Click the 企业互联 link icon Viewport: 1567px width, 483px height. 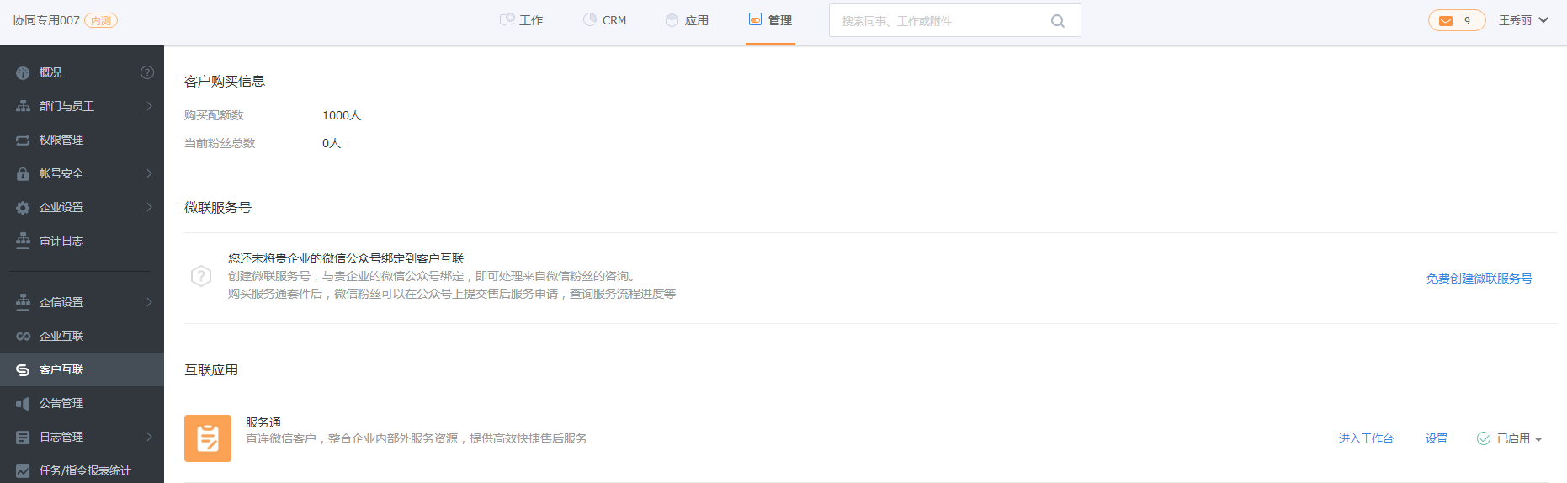23,336
